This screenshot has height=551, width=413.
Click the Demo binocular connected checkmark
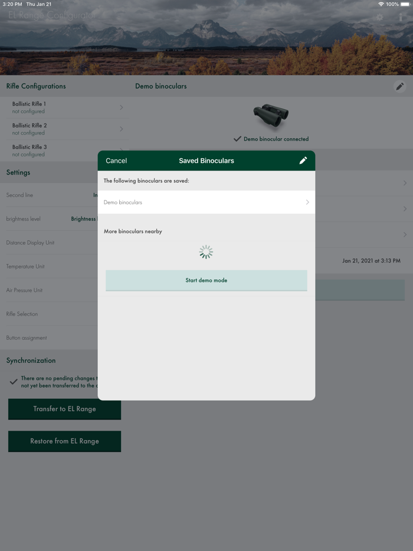pos(237,139)
